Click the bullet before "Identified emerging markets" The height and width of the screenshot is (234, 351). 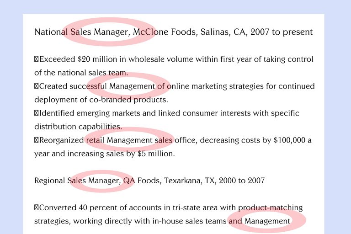pos(37,113)
